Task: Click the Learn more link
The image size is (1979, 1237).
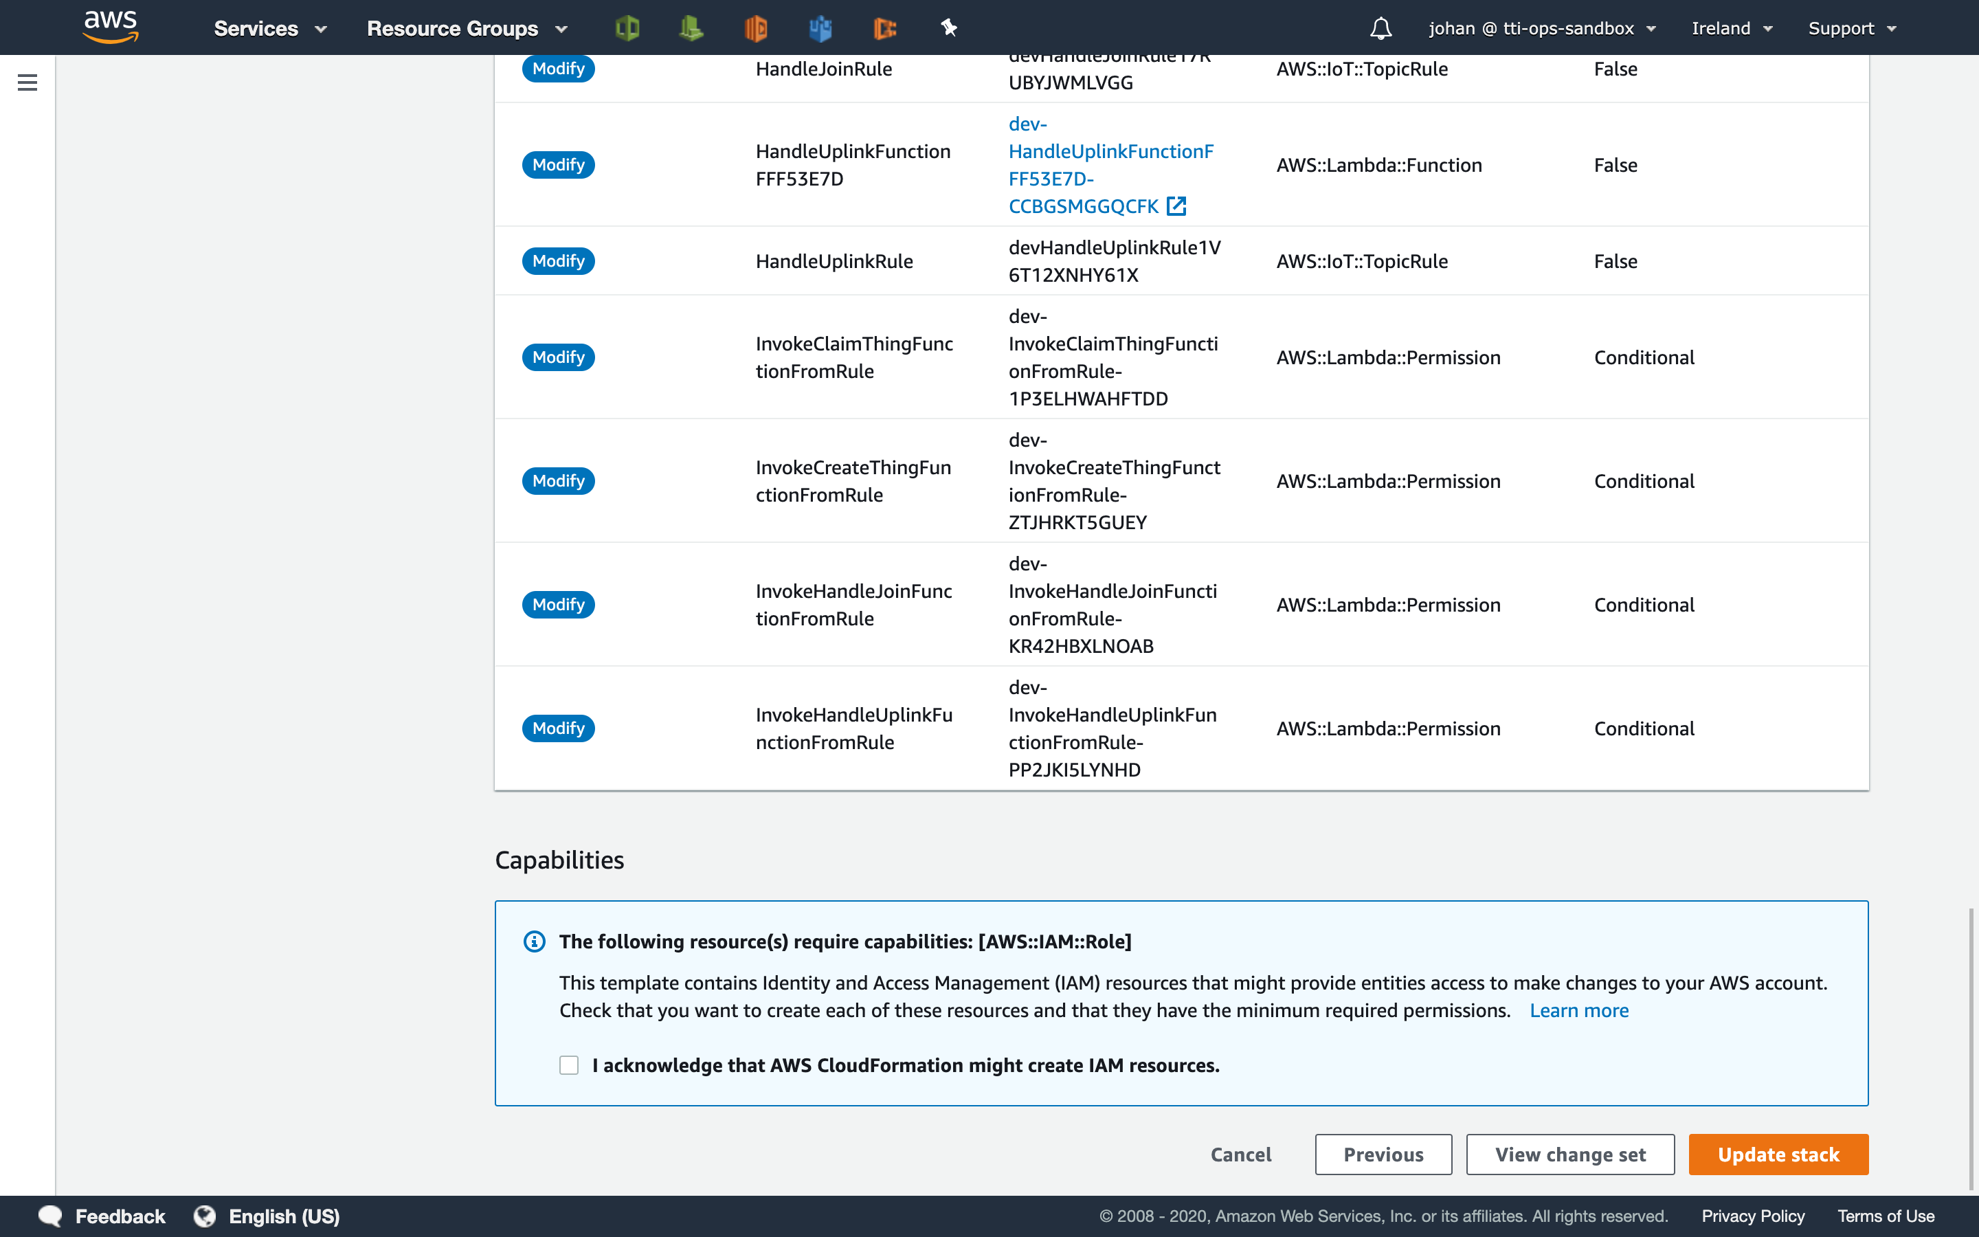Action: tap(1578, 1010)
